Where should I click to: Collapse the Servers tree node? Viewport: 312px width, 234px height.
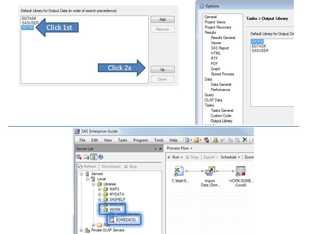pyautogui.click(x=81, y=174)
